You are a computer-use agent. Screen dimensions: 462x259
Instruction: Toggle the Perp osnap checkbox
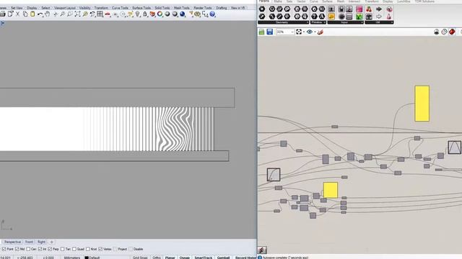click(50, 249)
